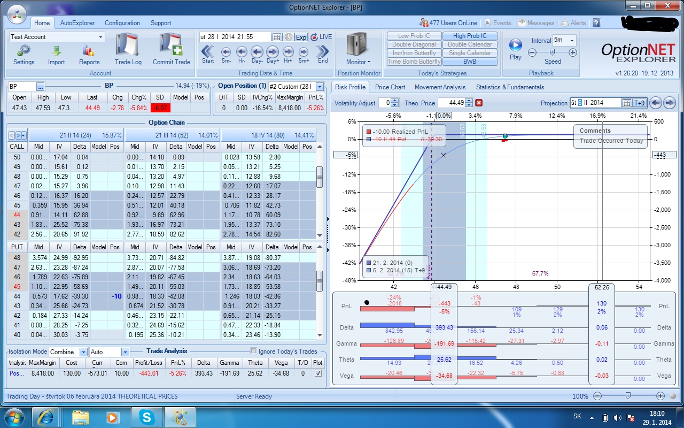Toggle the LIVE mode button

click(x=321, y=37)
